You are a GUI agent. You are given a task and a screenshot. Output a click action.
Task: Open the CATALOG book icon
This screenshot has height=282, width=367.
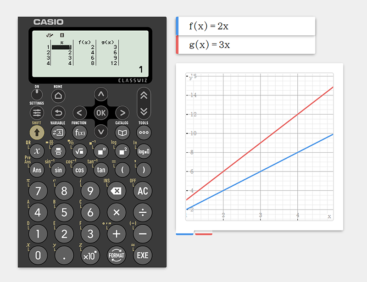[122, 132]
